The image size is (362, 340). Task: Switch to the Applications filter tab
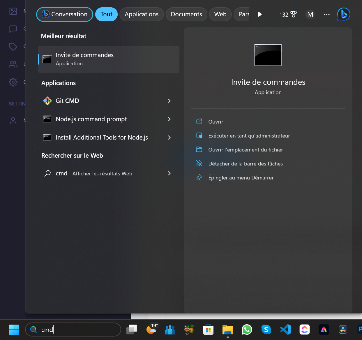pyautogui.click(x=142, y=14)
